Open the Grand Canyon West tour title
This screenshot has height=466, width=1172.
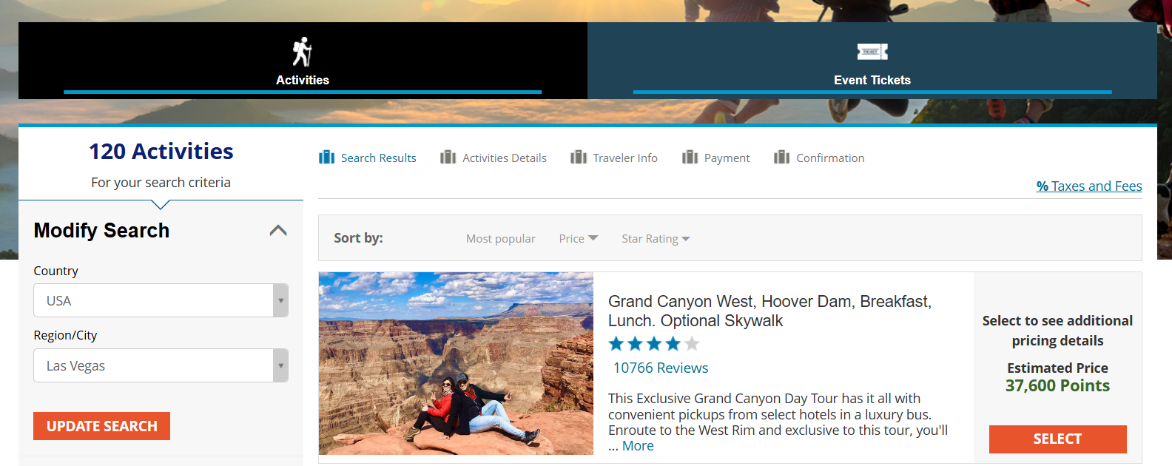pyautogui.click(x=769, y=311)
